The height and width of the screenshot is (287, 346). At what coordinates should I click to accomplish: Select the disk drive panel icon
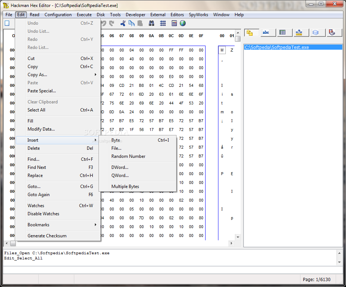334,33
